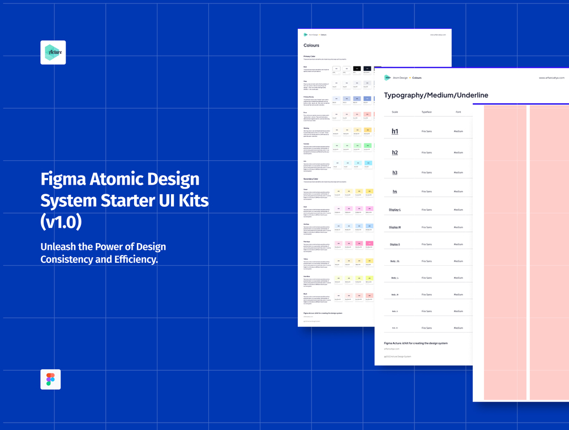Open the website link in the Colours page header
The image size is (569, 430).
pos(438,35)
